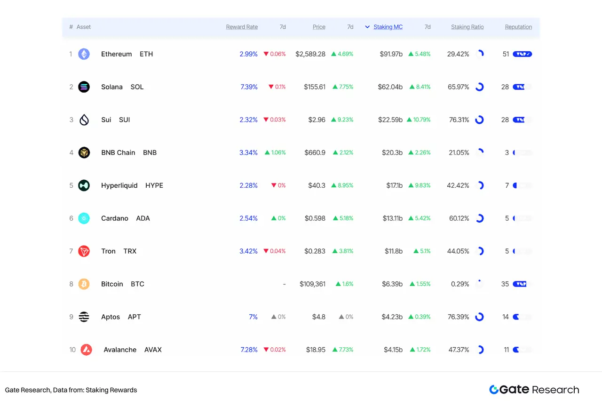Viewport: 602px width, 408px height.
Task: Click Ethereum's reputation score badge
Action: coord(522,54)
